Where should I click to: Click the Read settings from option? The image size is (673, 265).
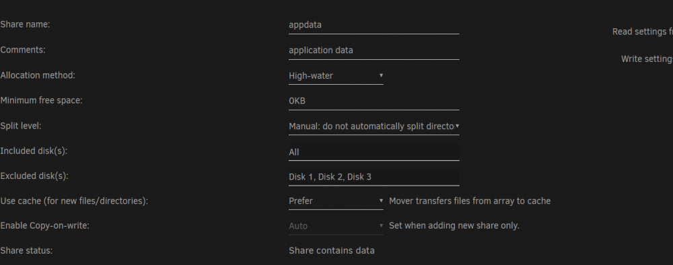point(643,32)
